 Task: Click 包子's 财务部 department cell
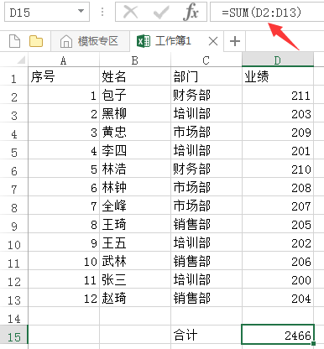click(x=206, y=95)
